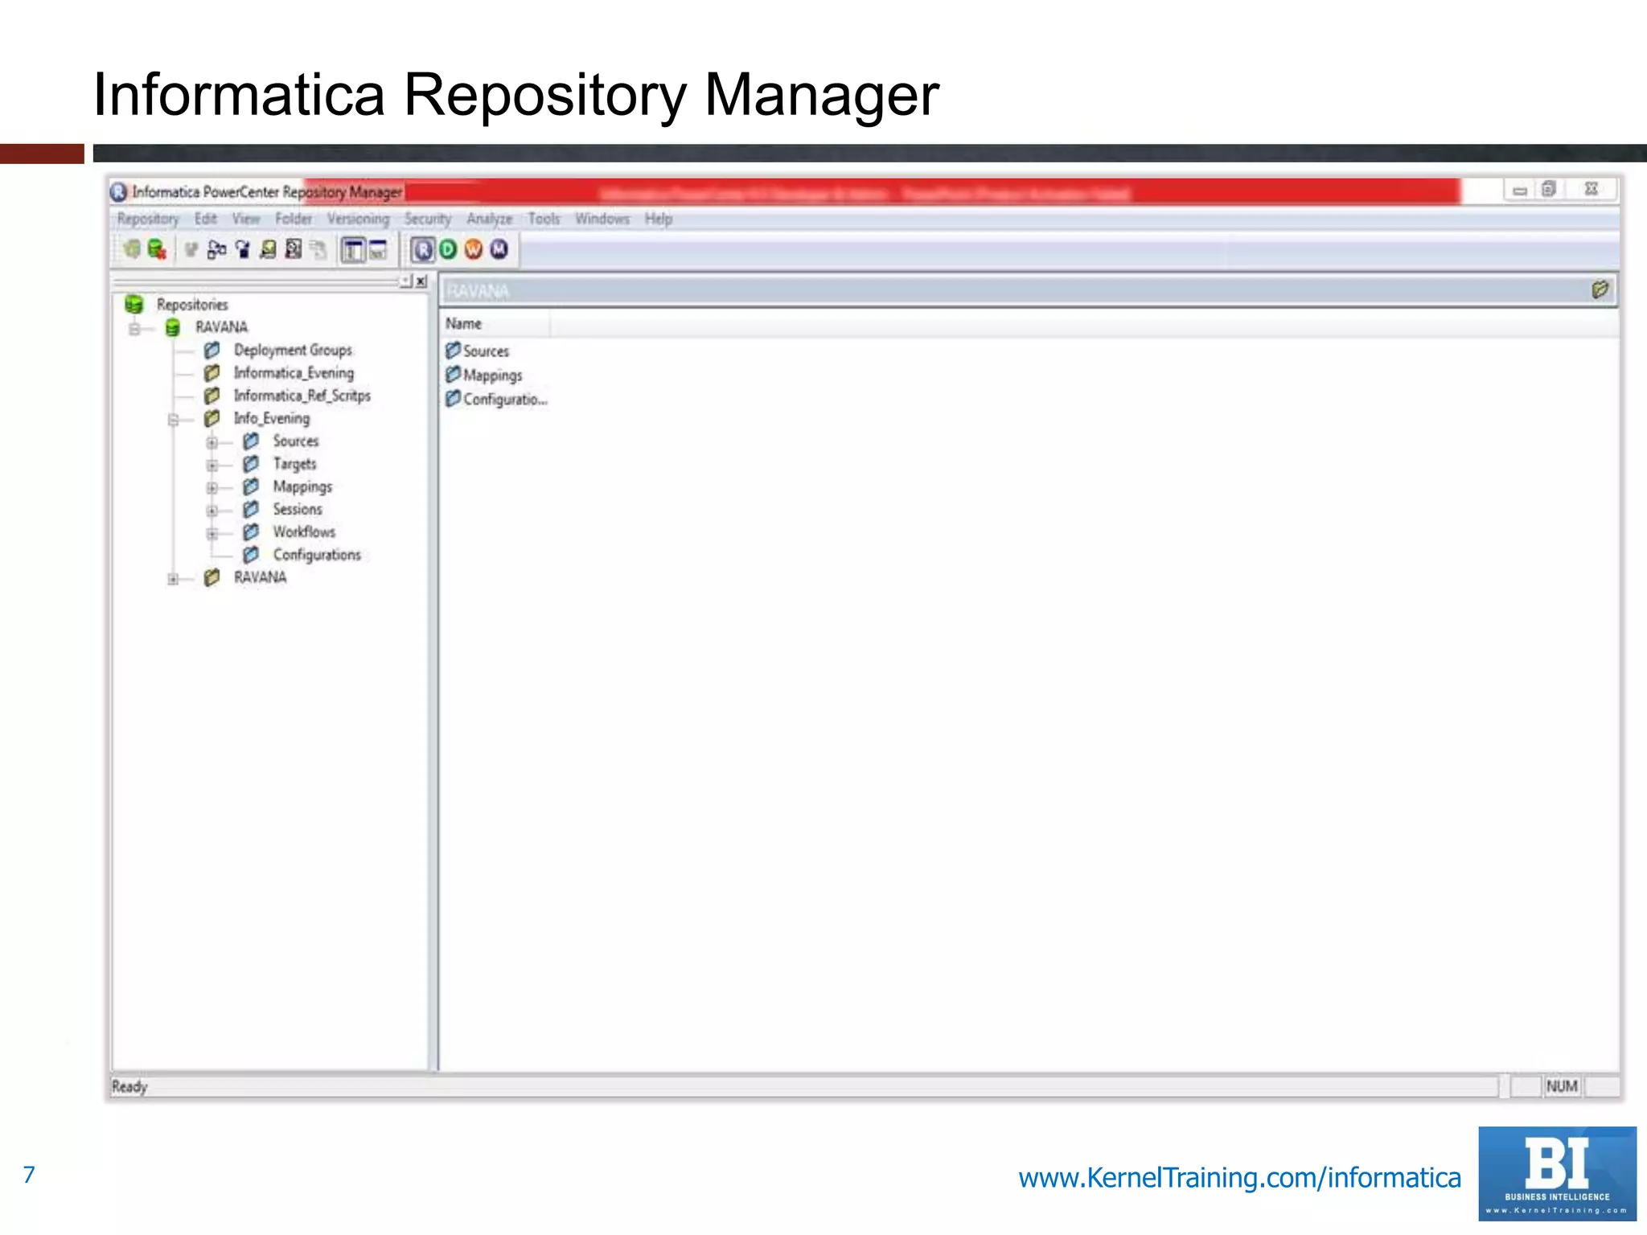The width and height of the screenshot is (1647, 1235).
Task: Open the Security menu
Action: click(x=428, y=219)
